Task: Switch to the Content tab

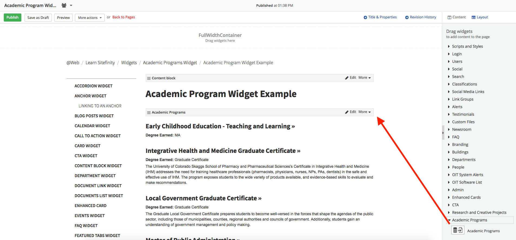Action: point(457,17)
